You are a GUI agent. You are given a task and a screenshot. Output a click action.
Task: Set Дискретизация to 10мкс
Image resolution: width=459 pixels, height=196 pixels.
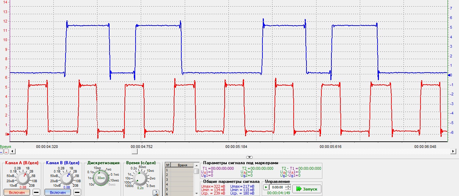[x=114, y=180]
